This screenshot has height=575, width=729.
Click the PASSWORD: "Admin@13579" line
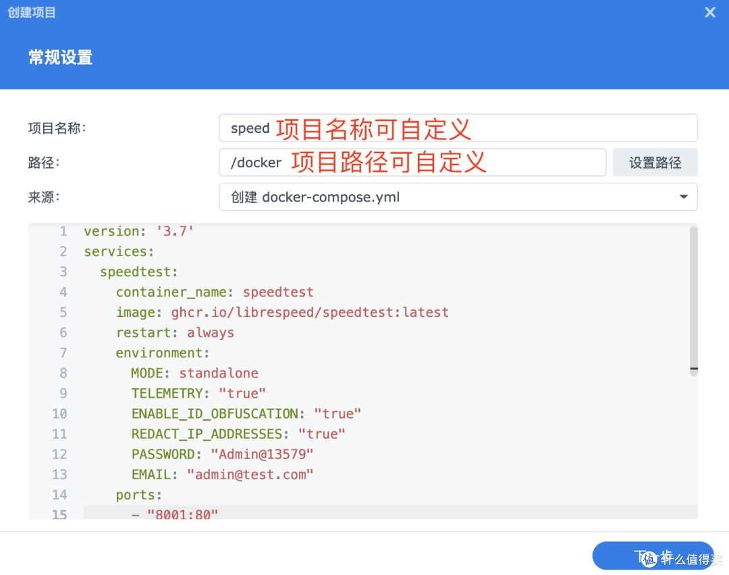(222, 454)
